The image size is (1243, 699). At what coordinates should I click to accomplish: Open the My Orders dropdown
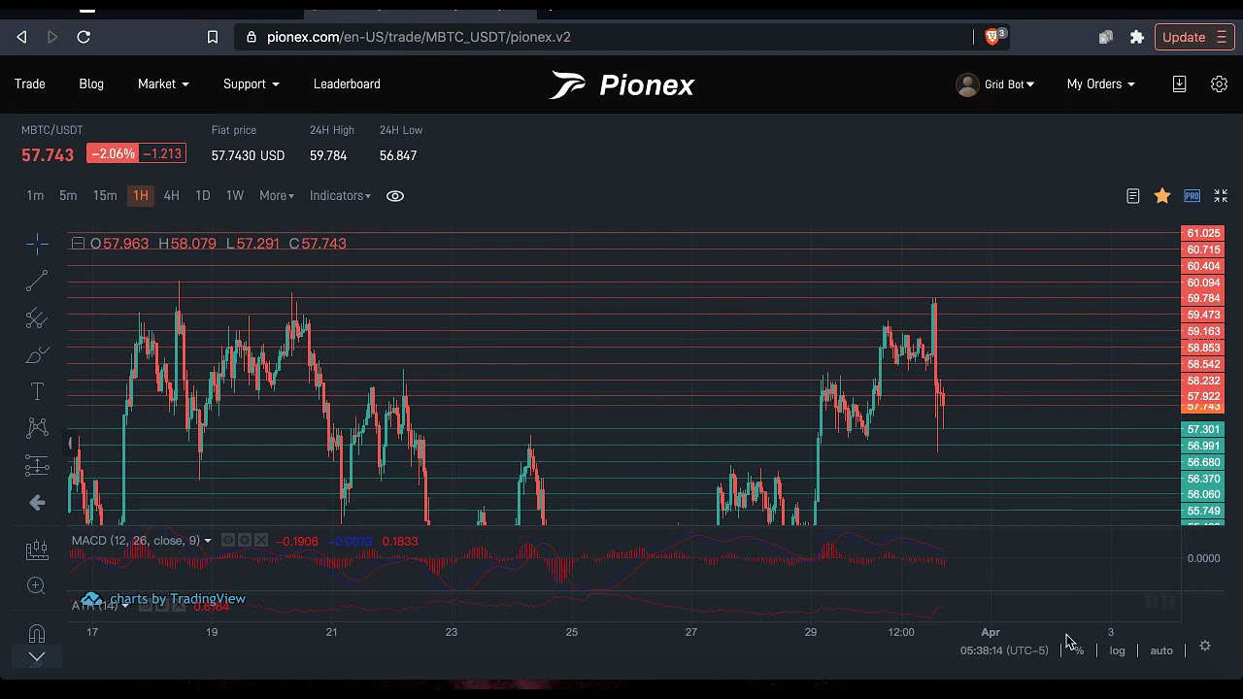pos(1100,84)
